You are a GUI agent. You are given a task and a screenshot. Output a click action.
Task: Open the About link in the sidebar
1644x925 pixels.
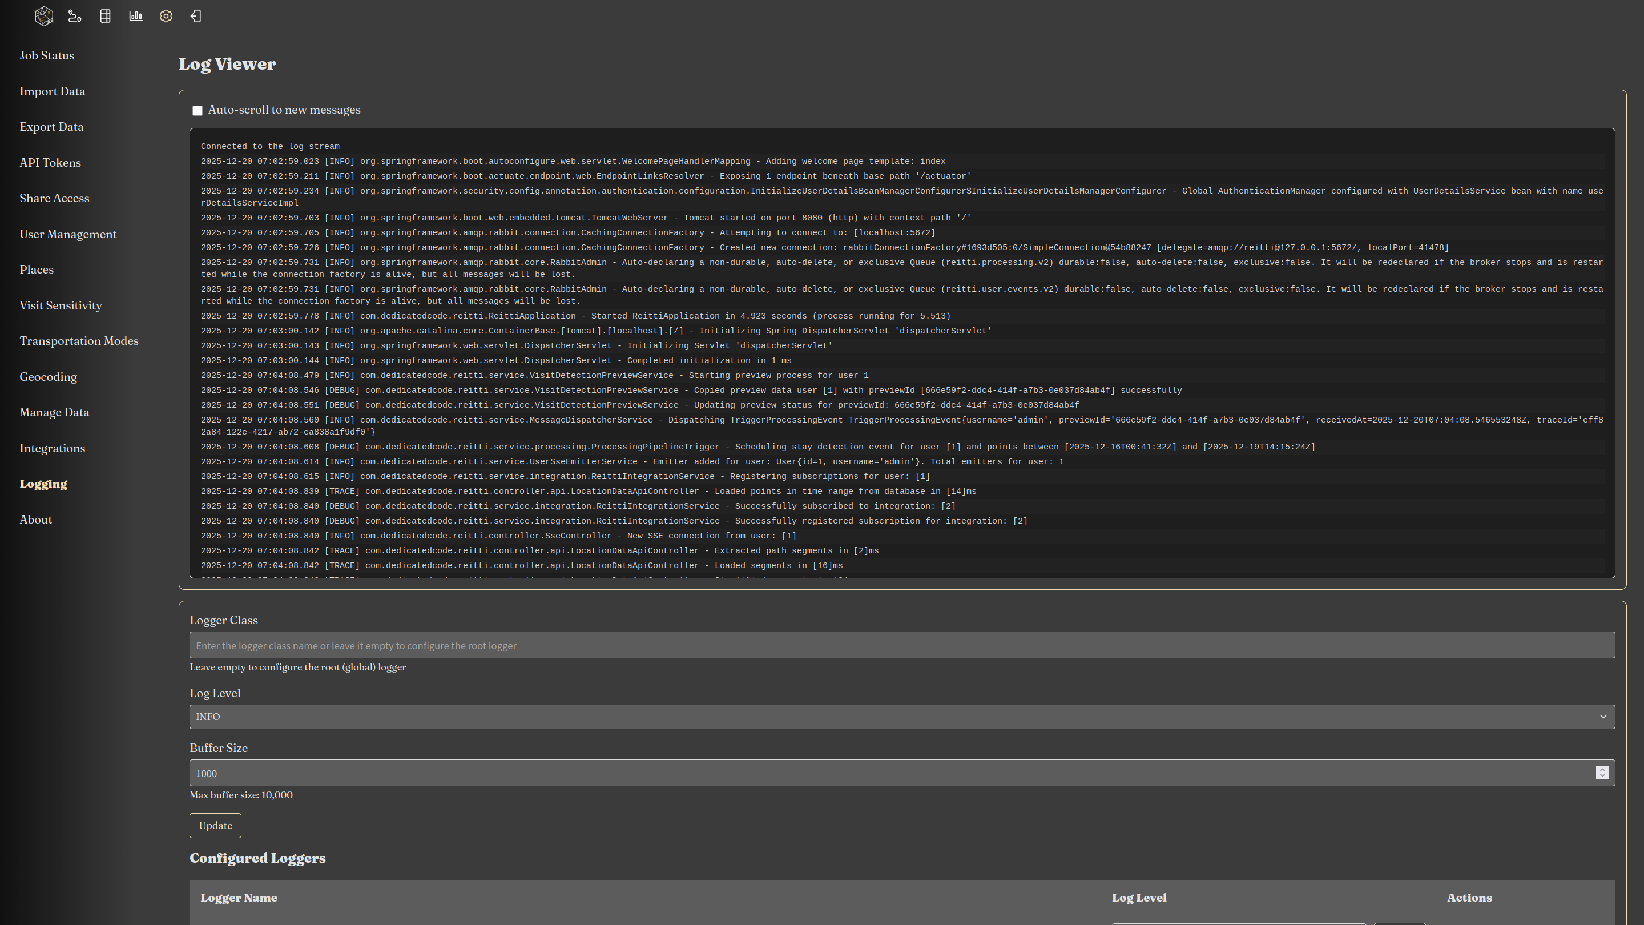pyautogui.click(x=36, y=520)
